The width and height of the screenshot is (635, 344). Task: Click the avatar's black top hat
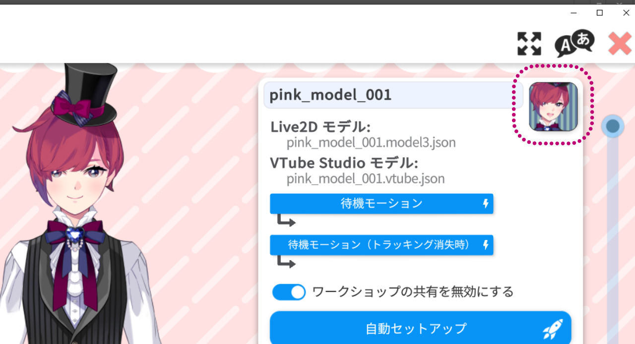(x=84, y=92)
